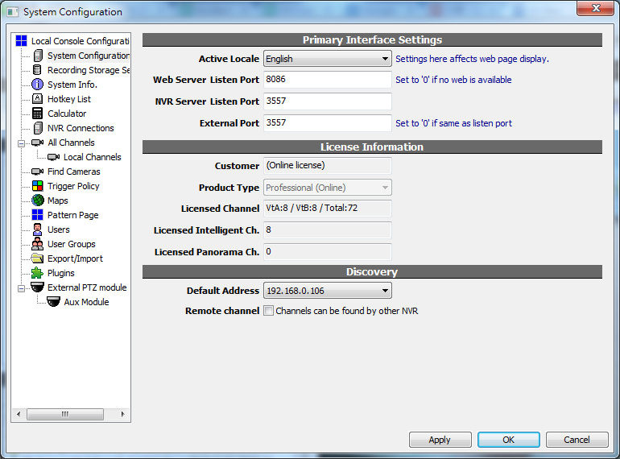Click the Aux Module dome camera icon
Viewport: 620px width, 459px height.
click(53, 302)
